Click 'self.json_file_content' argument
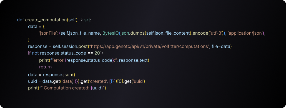The width and height of the screenshot is (286, 108). click(x=168, y=33)
